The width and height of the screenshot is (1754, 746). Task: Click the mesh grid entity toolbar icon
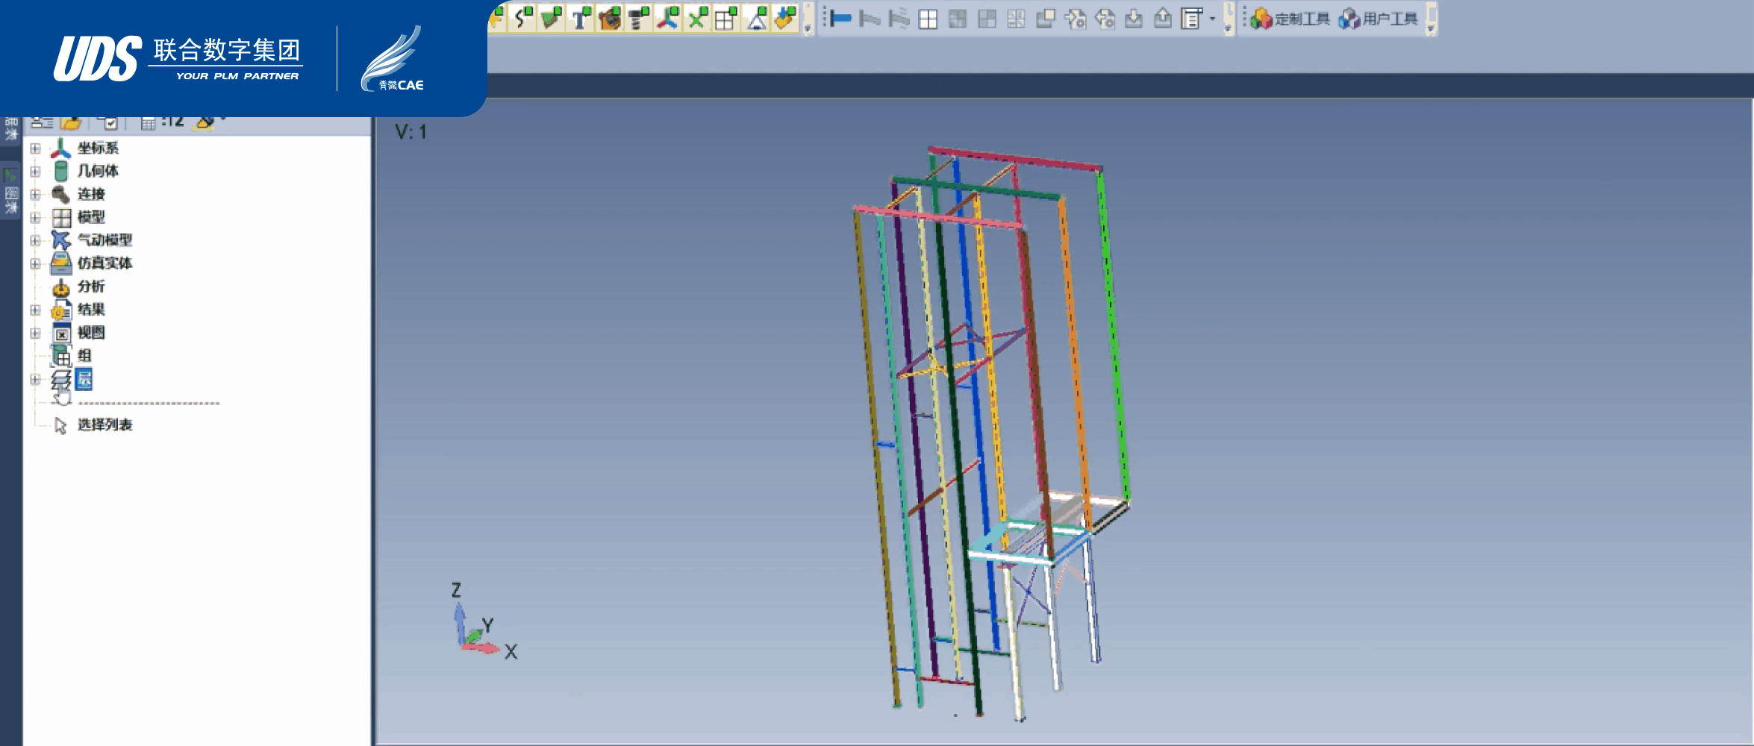pyautogui.click(x=725, y=18)
